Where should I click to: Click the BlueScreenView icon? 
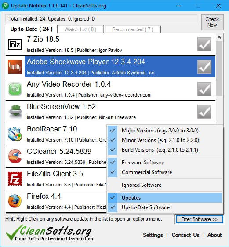click(15, 112)
